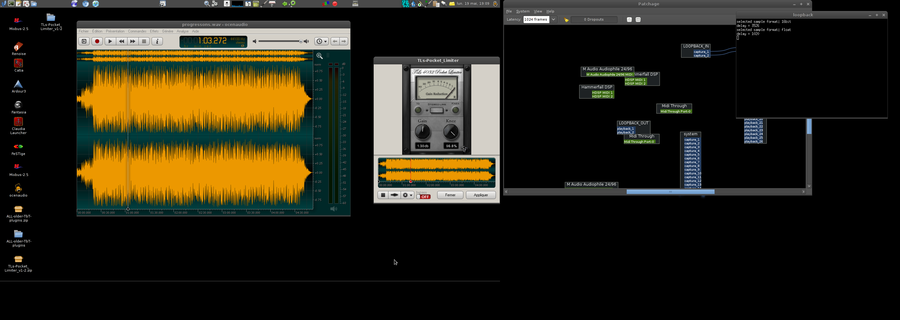
Task: Click the Fermer button
Action: point(450,195)
